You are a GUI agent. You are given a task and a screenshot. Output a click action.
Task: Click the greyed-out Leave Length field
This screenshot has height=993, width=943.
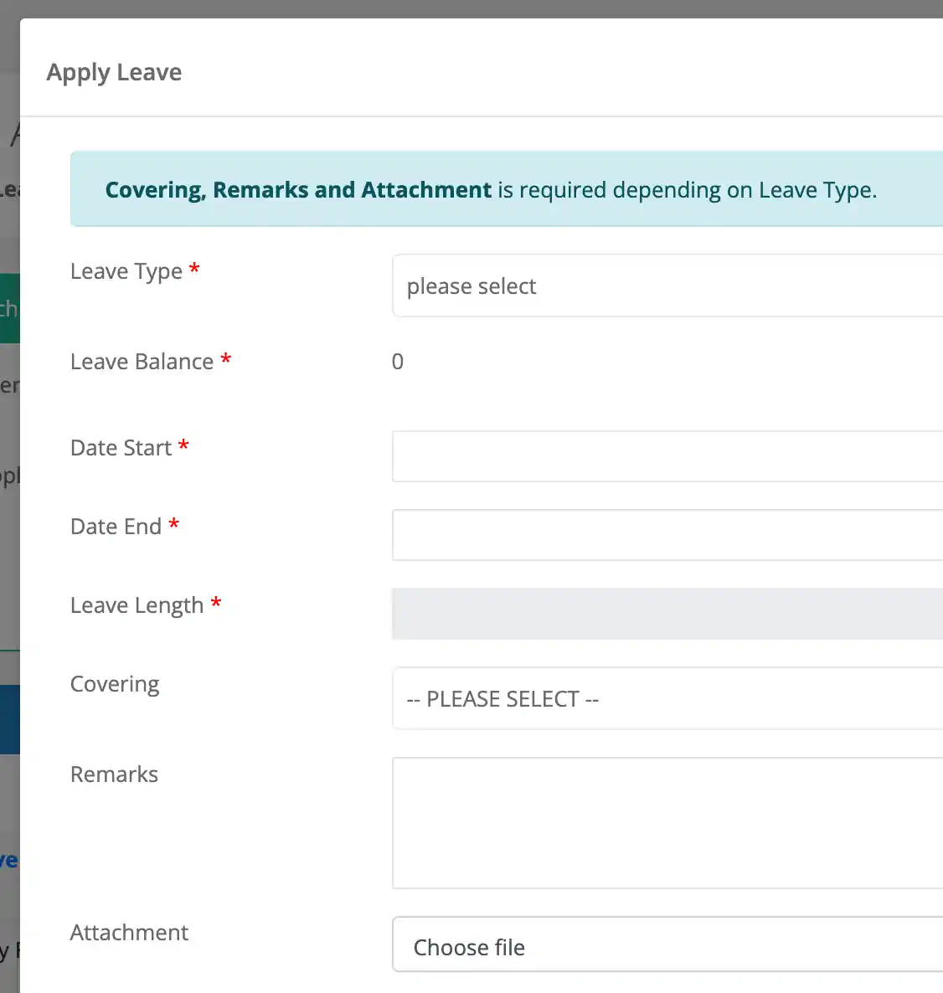(667, 615)
